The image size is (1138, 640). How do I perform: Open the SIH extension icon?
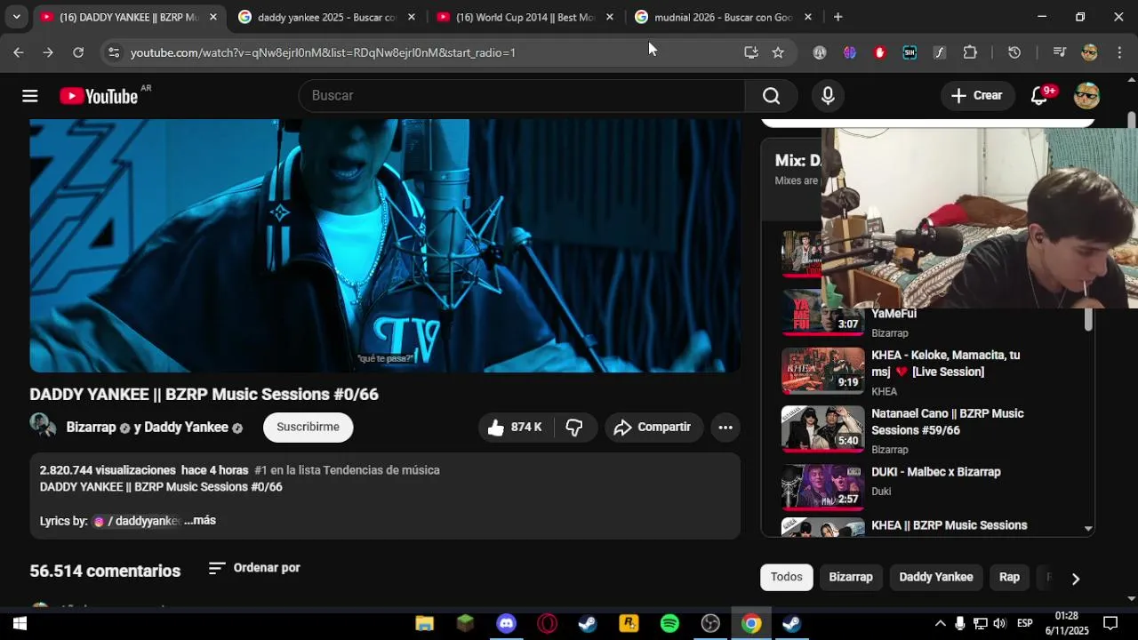(910, 52)
